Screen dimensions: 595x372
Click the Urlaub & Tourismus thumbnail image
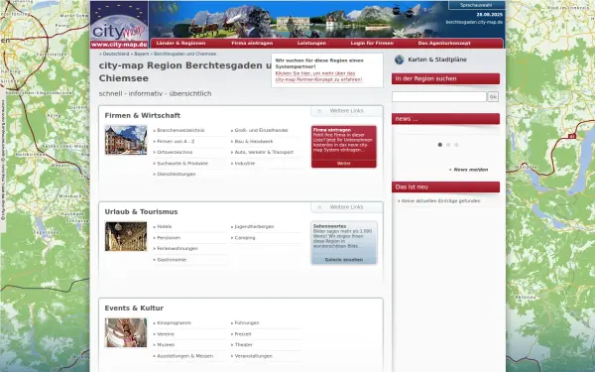click(x=126, y=236)
